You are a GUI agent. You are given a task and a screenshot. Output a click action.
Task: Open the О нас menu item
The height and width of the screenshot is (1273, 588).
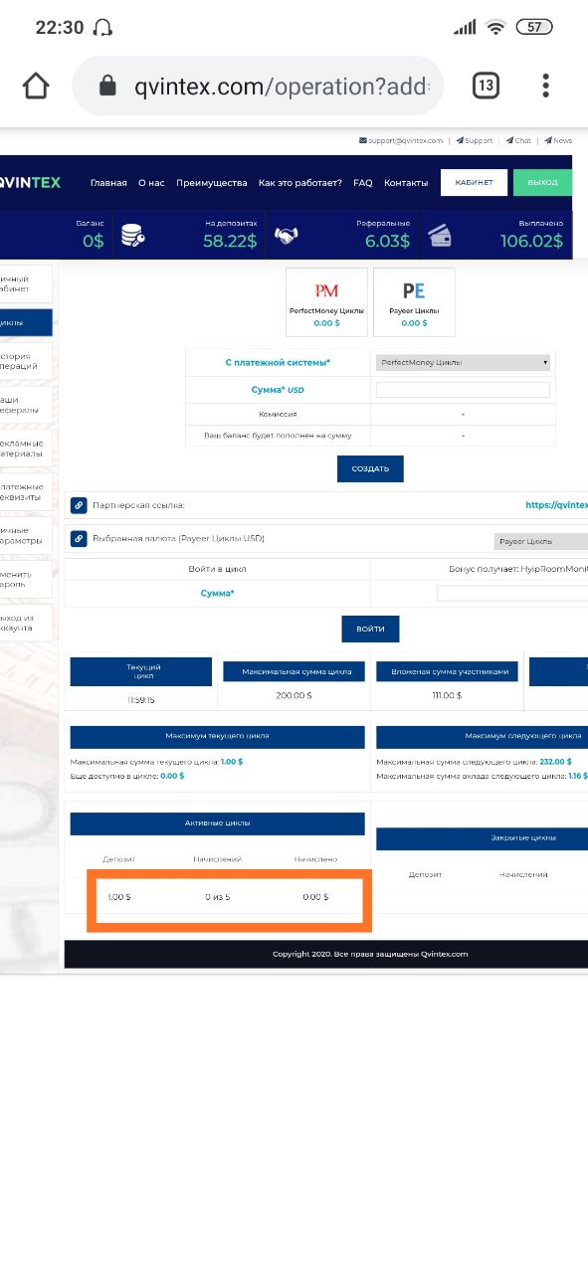coord(151,183)
